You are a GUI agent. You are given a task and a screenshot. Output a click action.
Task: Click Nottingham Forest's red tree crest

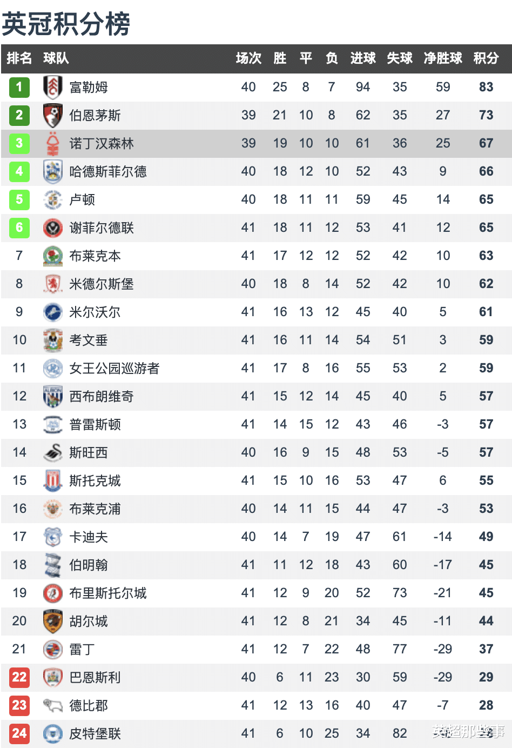pos(52,143)
